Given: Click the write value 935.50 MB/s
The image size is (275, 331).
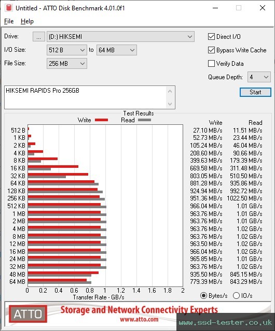Looking at the screenshot, I should click(x=206, y=274).
